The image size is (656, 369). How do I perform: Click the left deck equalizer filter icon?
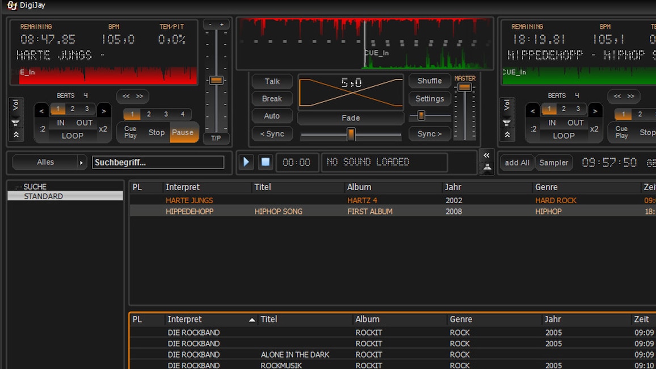tap(15, 123)
